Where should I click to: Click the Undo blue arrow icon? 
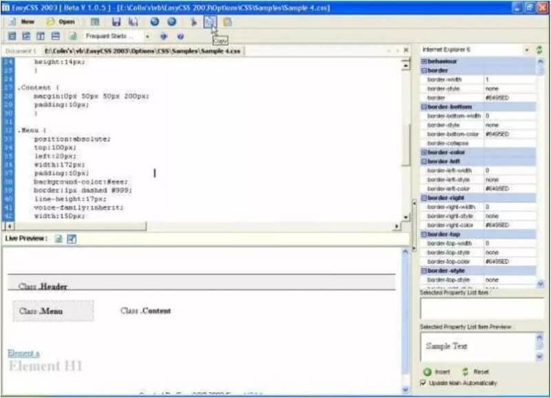154,22
